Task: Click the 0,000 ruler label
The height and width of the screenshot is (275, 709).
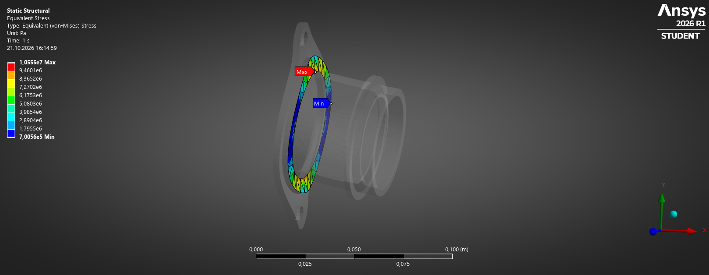Action: 256,250
